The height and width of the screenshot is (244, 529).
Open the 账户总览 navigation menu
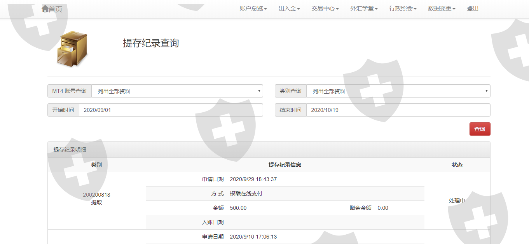click(x=253, y=9)
